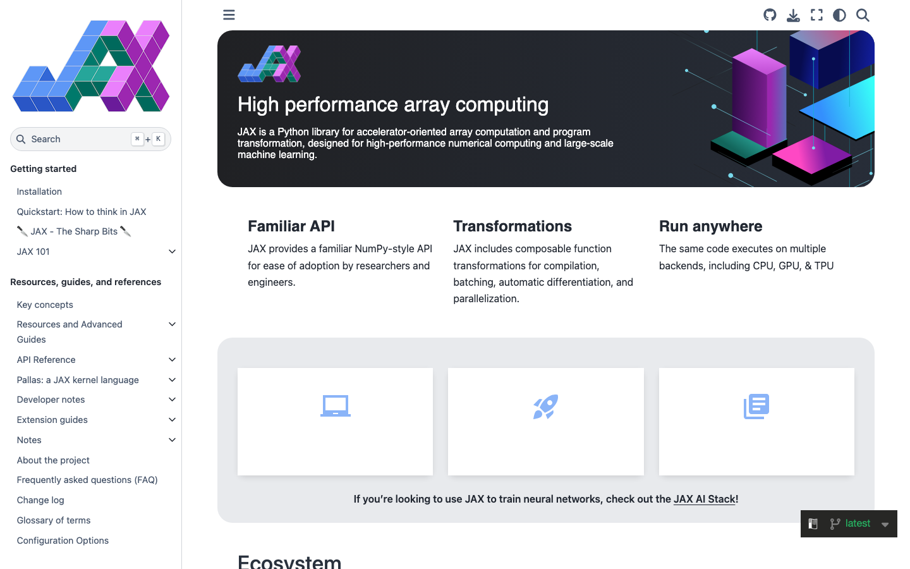Open the GitHub repository icon

tap(770, 15)
